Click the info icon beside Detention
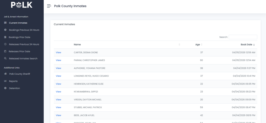This screenshot has width=266, height=123. point(5,88)
